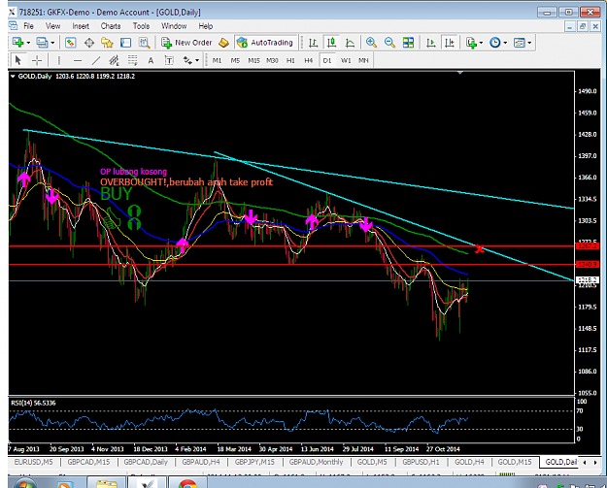
Task: Open the File menu
Action: [28, 26]
